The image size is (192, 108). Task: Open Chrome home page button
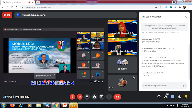pos(16,7)
